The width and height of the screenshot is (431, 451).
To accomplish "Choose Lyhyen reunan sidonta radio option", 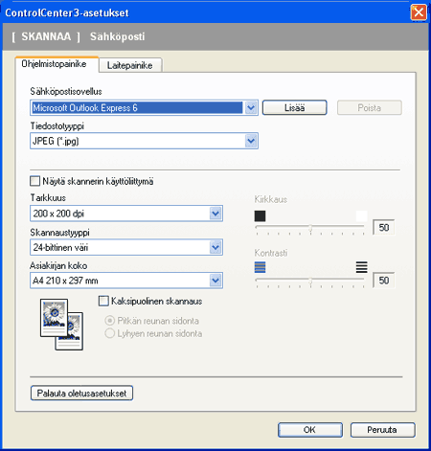I will click(x=109, y=333).
